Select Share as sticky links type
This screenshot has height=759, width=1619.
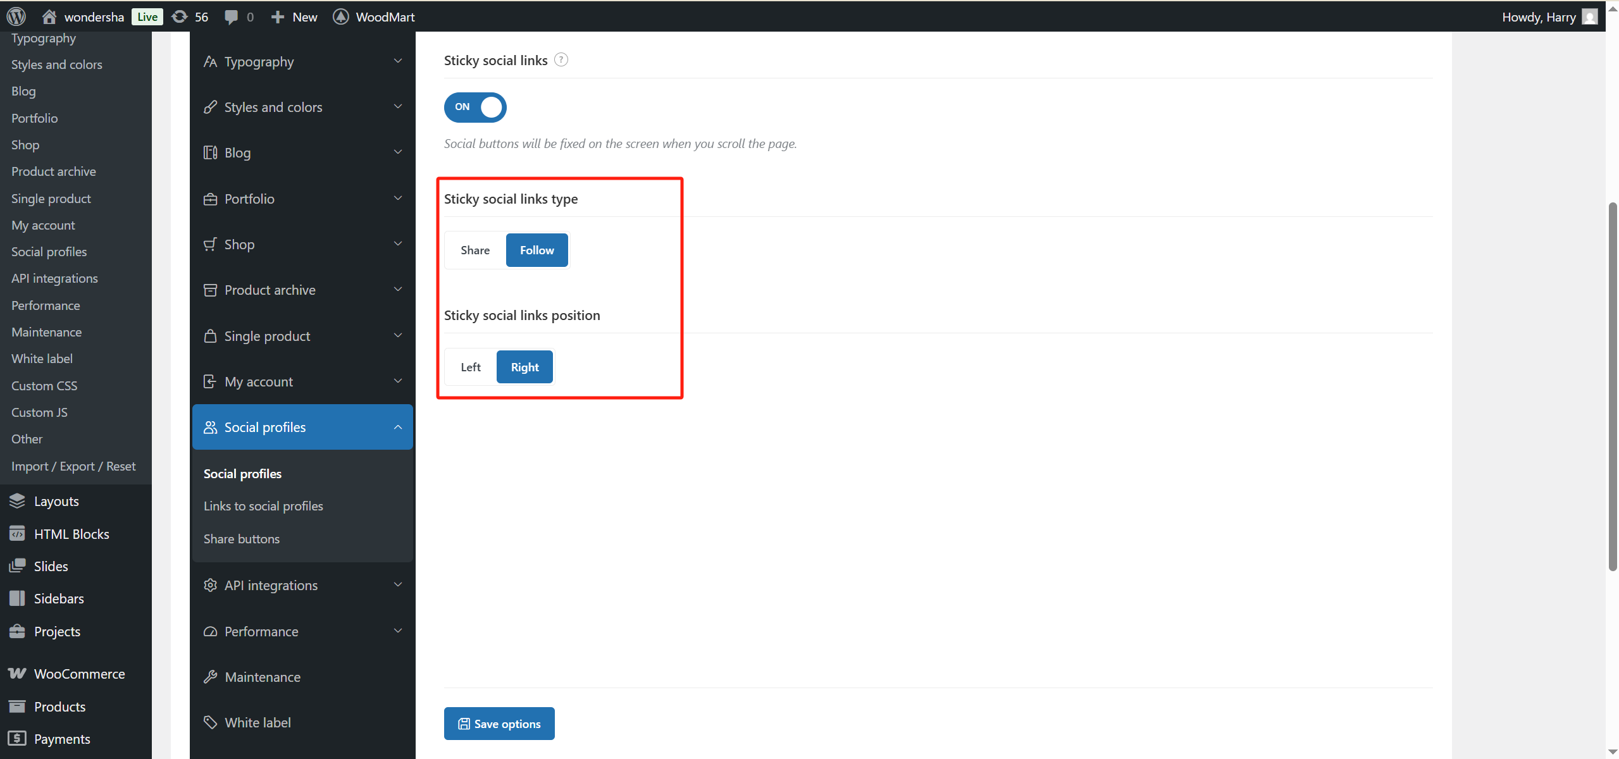coord(475,250)
